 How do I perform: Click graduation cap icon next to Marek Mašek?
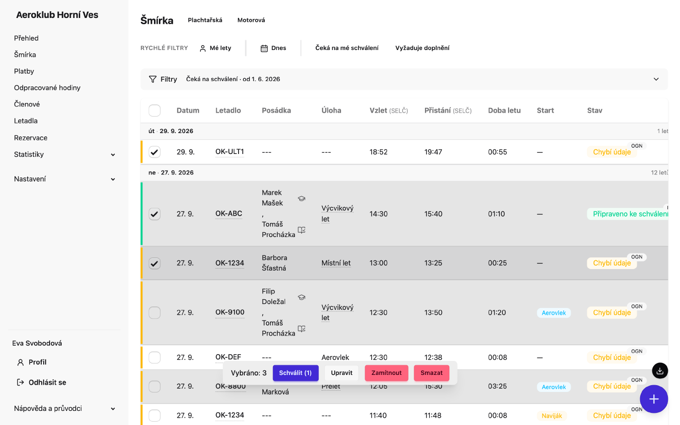coord(302,198)
